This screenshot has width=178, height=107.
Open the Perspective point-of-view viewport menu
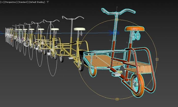(11, 2)
